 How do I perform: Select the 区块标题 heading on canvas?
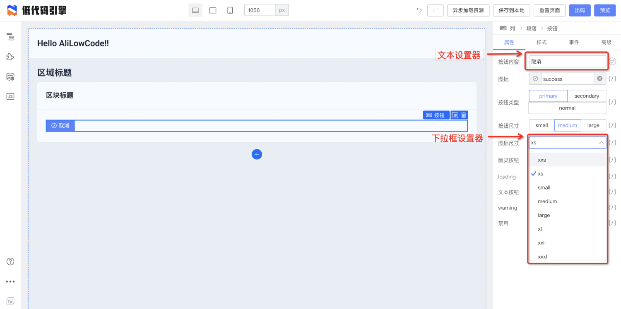[60, 95]
